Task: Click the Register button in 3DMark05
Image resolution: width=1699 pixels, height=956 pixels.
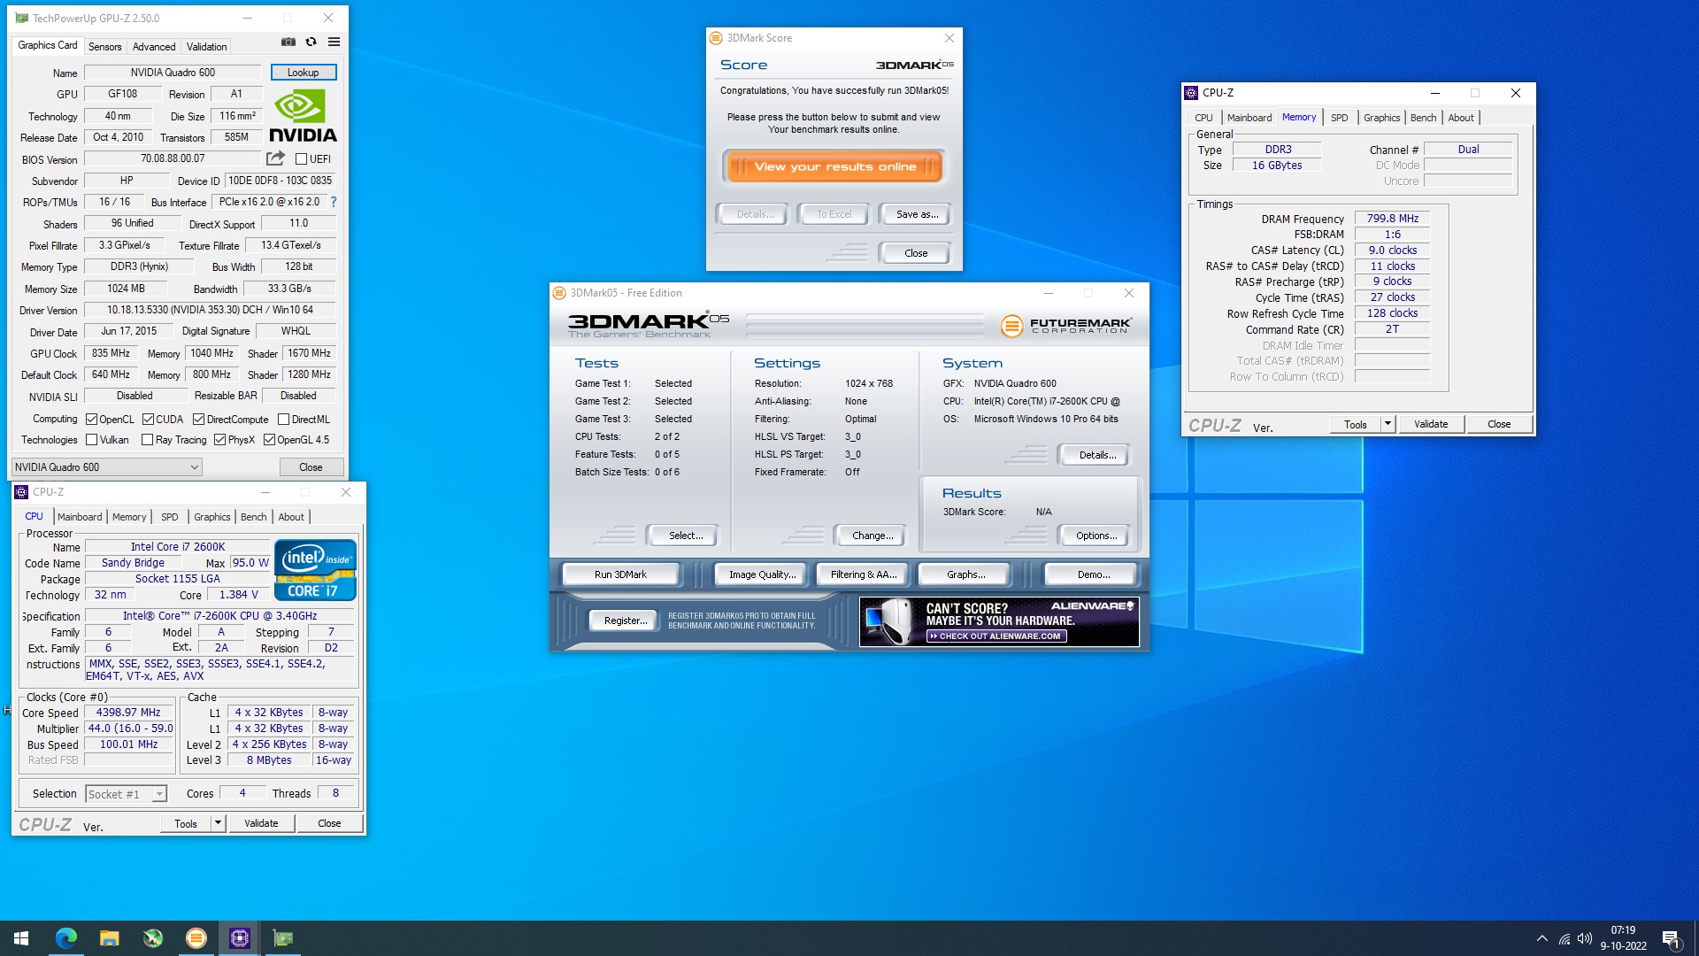Action: (x=625, y=621)
